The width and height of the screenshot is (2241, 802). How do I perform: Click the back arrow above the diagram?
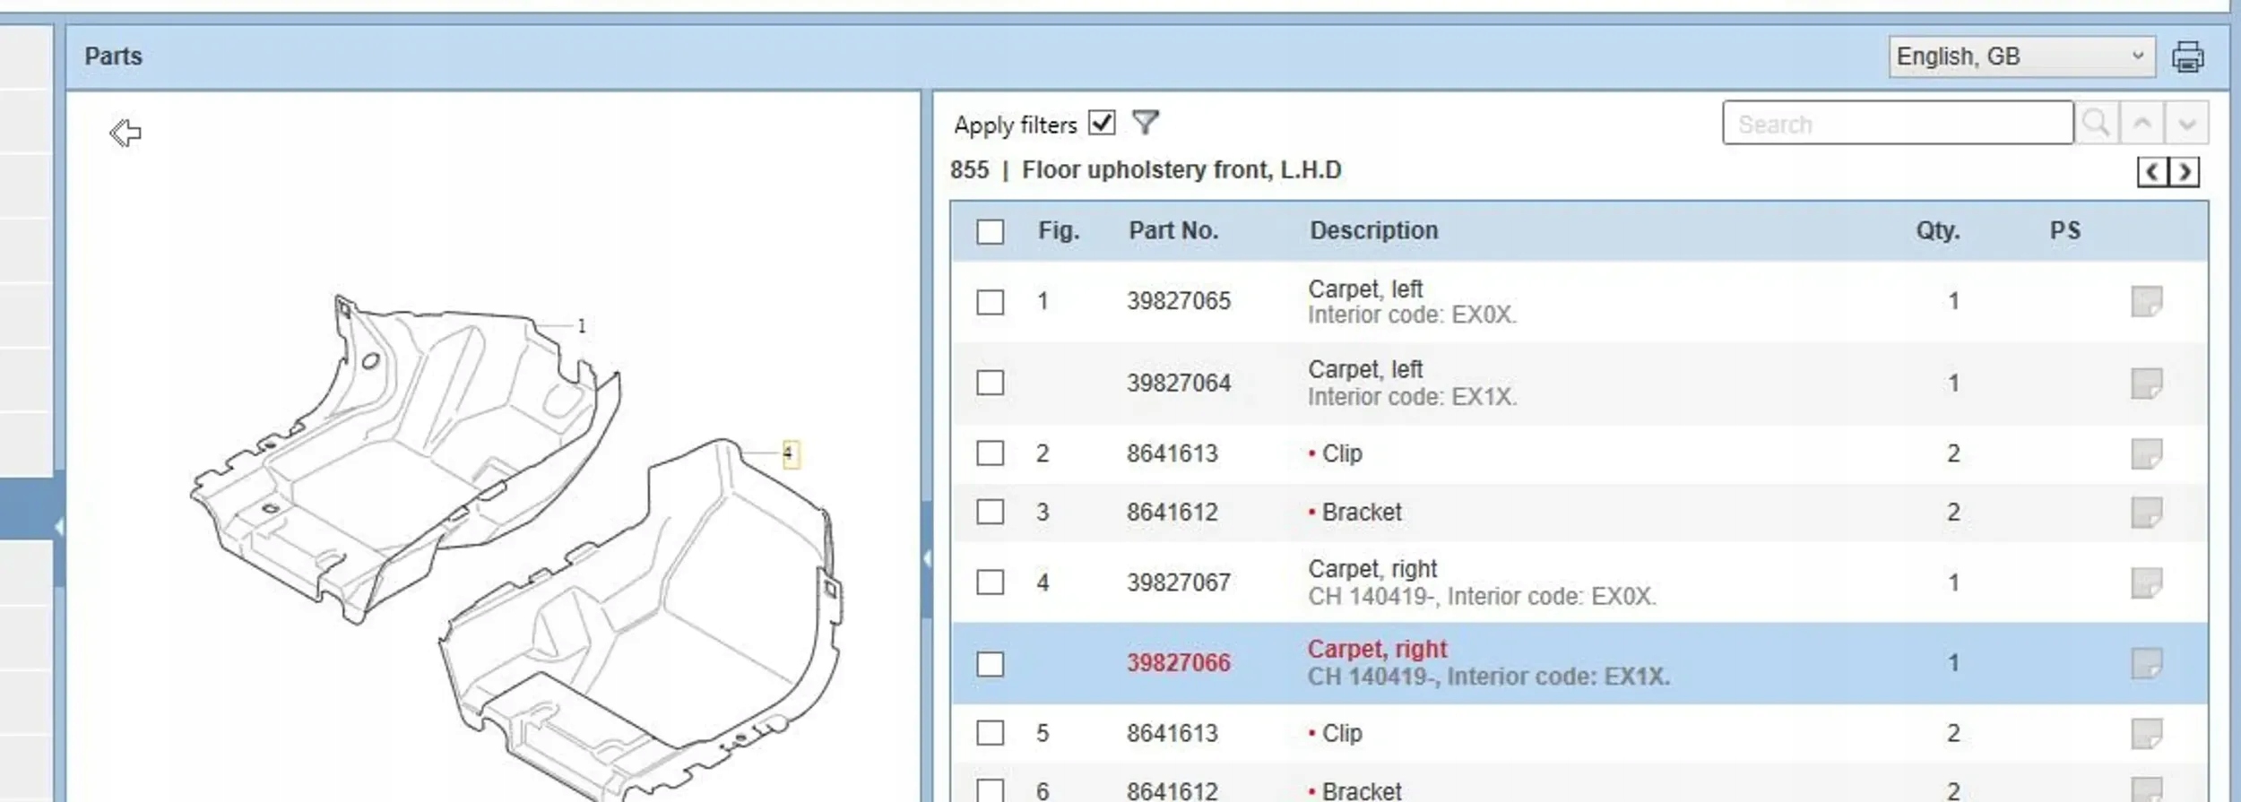click(x=125, y=133)
